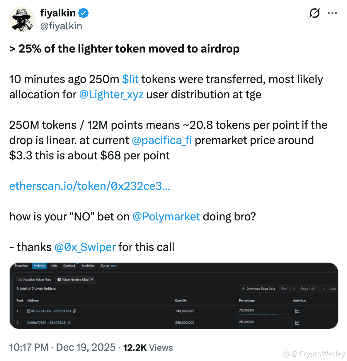Screen dimensions: 347x361
Task: Open analytics chart for the 75% holder
Action: point(297,311)
